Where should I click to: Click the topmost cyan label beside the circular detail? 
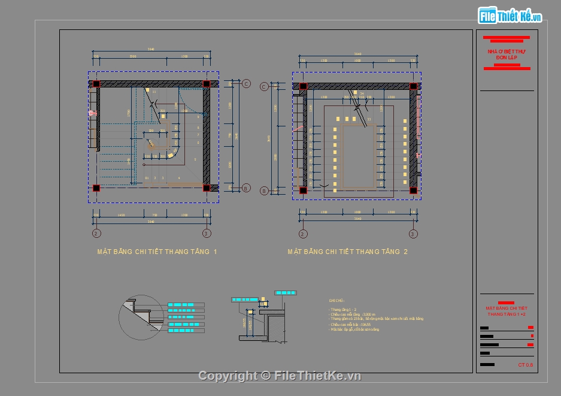[x=186, y=305]
